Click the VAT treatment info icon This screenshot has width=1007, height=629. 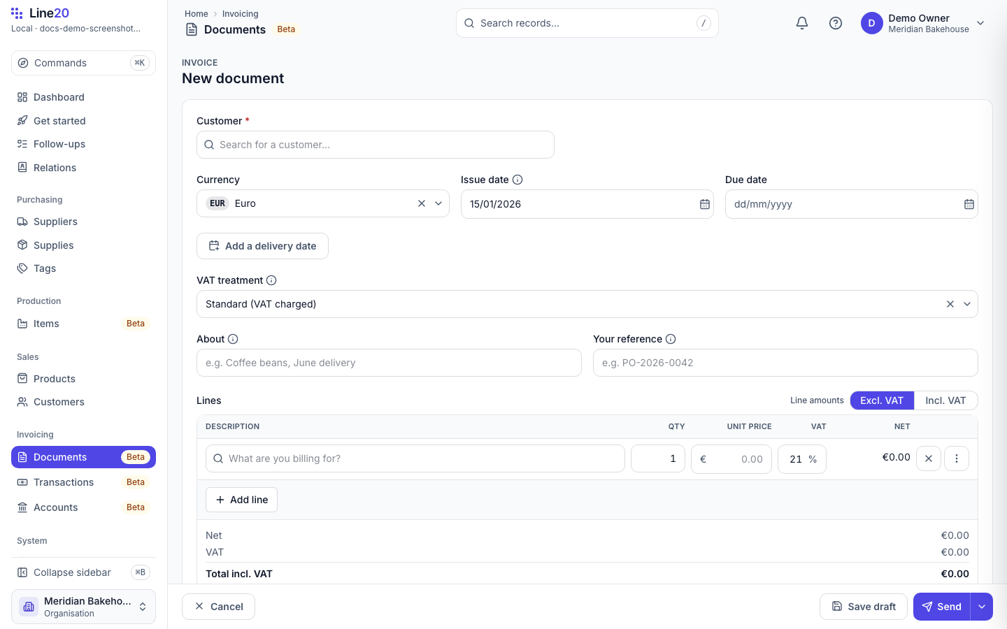tap(271, 280)
